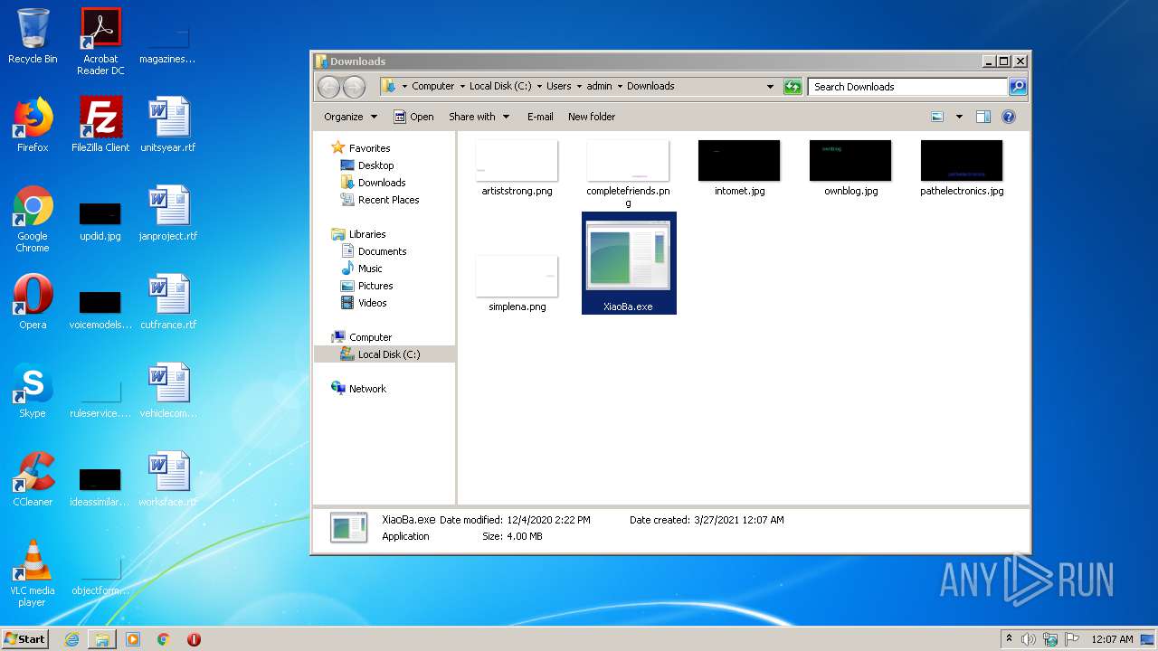Open Explorer help icon

click(x=1009, y=117)
